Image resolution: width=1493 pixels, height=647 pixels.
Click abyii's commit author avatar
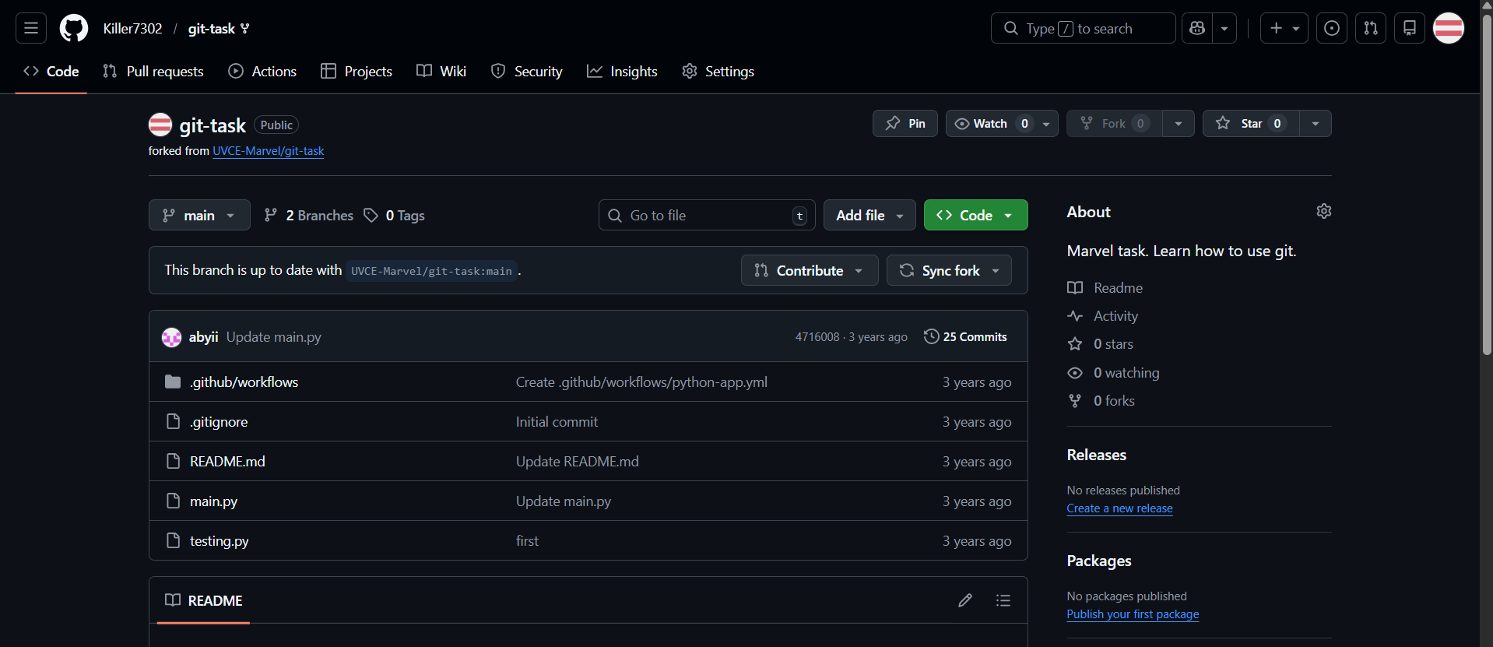click(x=171, y=337)
